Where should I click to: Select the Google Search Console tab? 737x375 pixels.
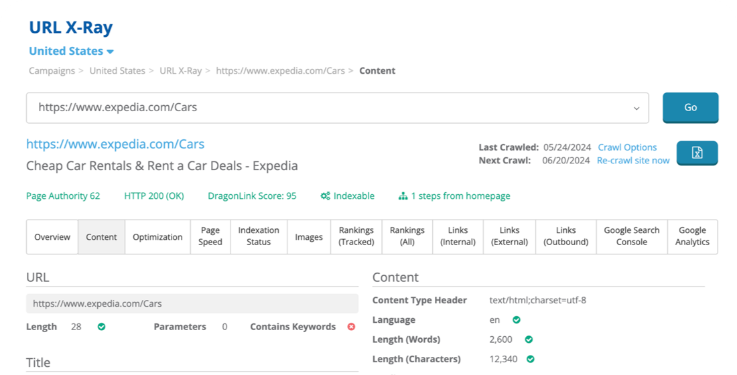point(631,237)
